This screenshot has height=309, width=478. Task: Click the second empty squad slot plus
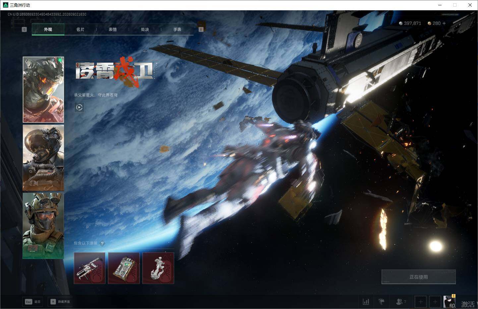pyautogui.click(x=435, y=302)
